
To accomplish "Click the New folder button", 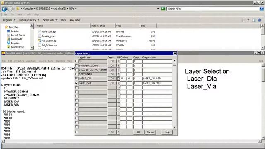I will [x=75, y=20].
